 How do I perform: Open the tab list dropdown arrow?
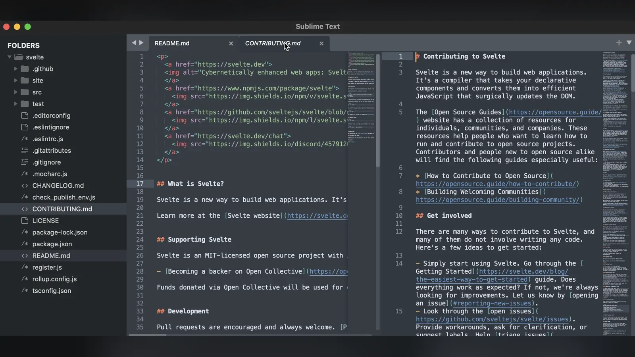[629, 42]
